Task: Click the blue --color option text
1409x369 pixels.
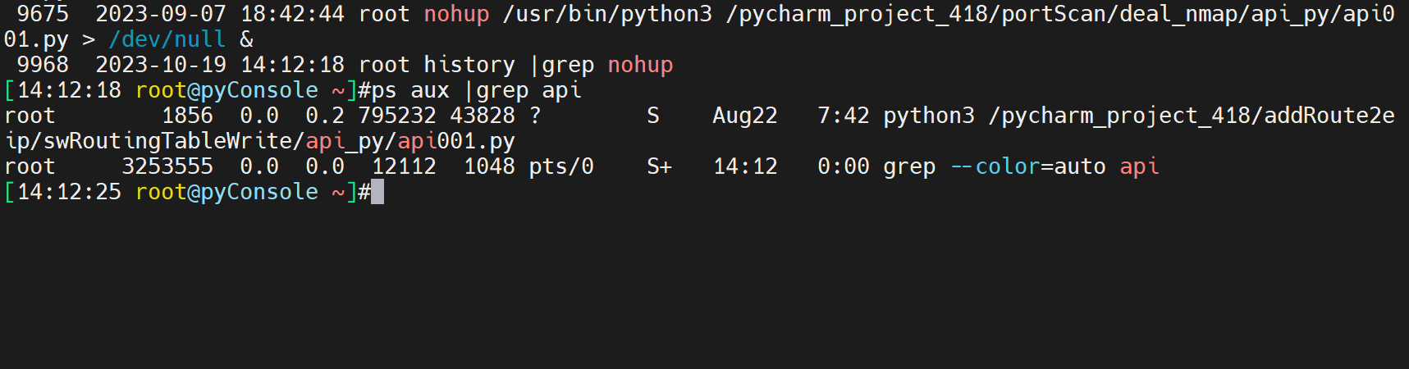Action: pos(995,166)
